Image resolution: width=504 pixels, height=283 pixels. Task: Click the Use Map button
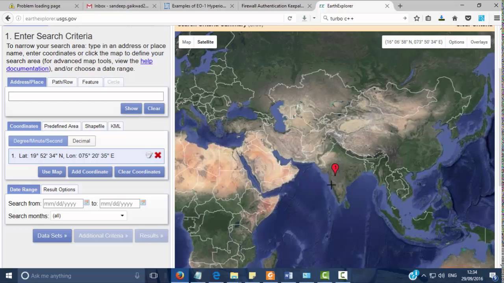pos(52,172)
